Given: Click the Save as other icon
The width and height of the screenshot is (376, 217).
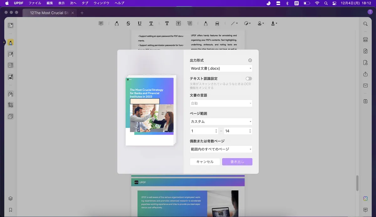Looking at the screenshot, I should 365,101.
